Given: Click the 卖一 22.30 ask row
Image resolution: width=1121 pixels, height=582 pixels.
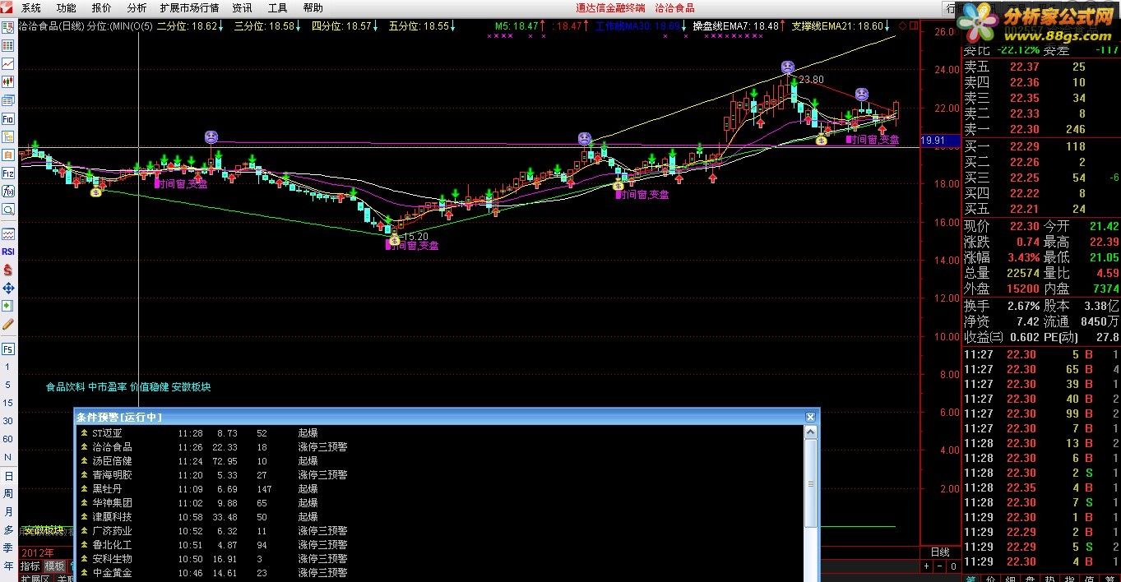Looking at the screenshot, I should click(1041, 129).
